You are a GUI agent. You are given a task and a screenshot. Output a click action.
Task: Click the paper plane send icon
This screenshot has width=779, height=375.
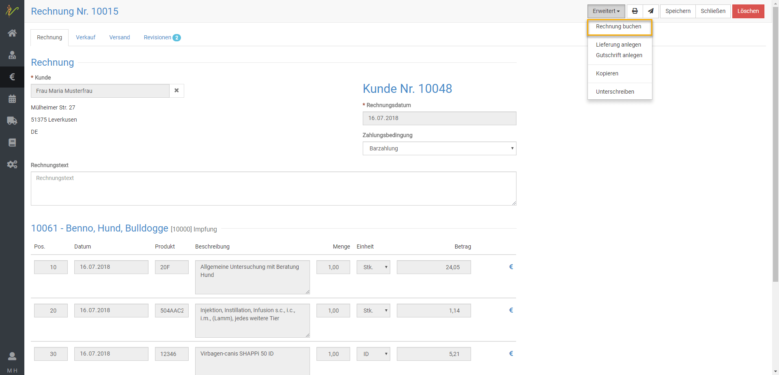(651, 11)
